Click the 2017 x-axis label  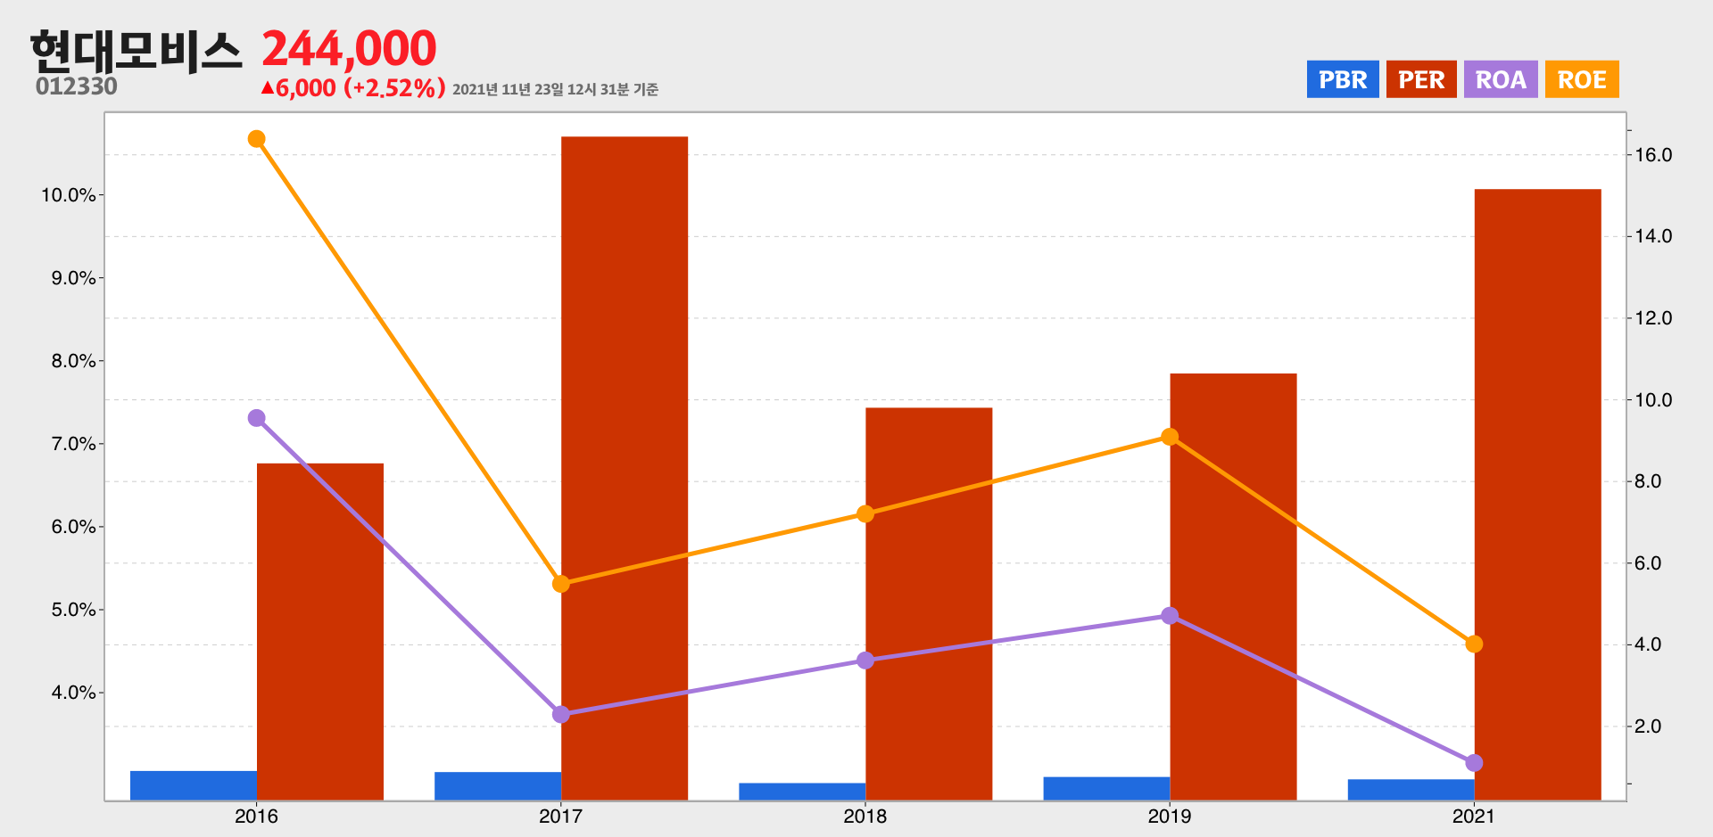561,816
